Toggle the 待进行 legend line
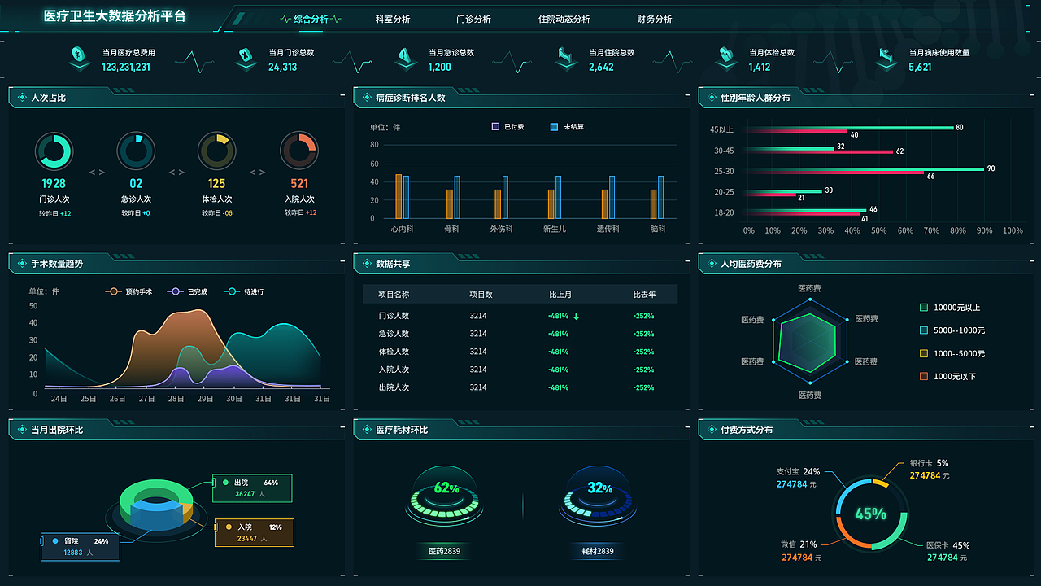Viewport: 1041px width, 586px height. tap(244, 291)
